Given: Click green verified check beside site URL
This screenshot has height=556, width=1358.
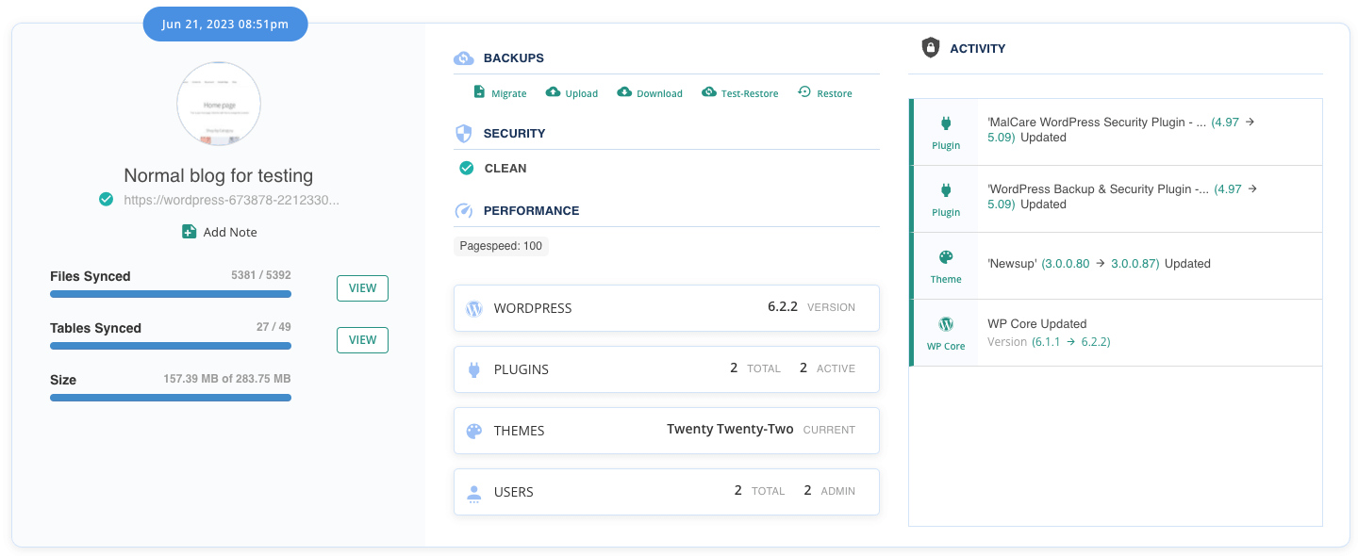Looking at the screenshot, I should (107, 199).
